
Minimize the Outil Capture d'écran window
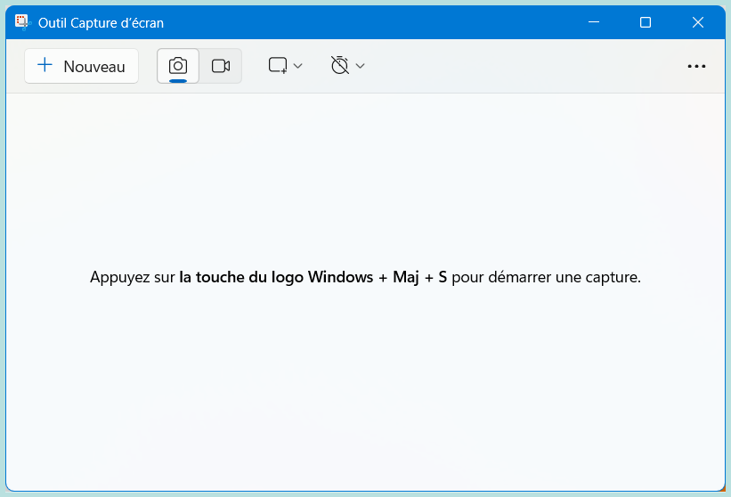coord(594,22)
